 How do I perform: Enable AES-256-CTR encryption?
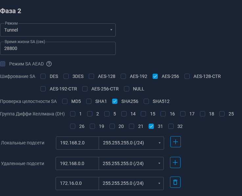(85, 89)
